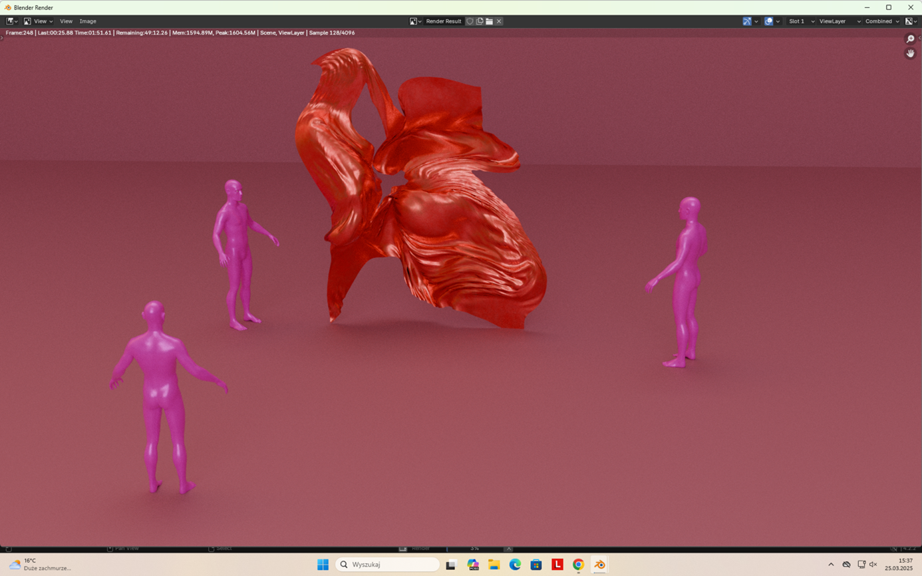Open Blender from the Windows taskbar
Screen dimensions: 922x576
pos(599,565)
